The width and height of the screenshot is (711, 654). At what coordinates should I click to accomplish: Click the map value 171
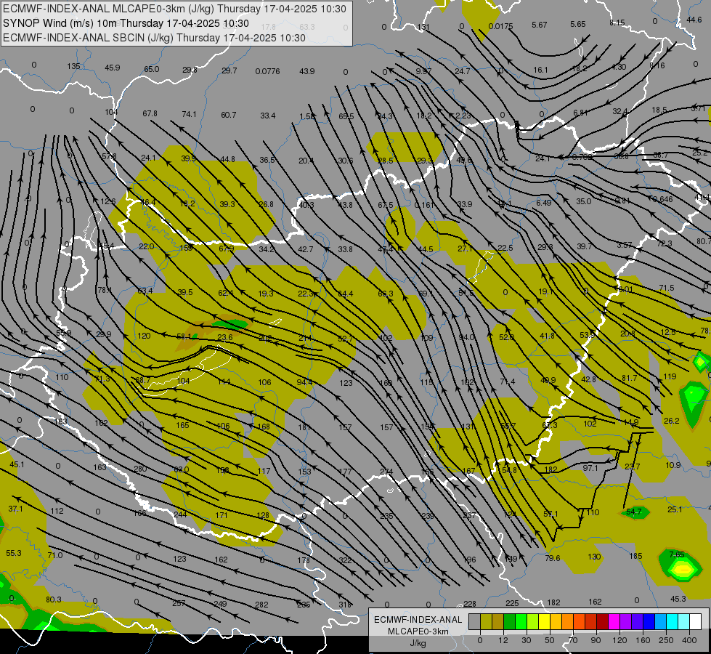click(x=222, y=514)
